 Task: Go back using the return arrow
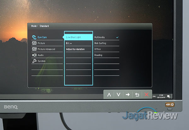[x=137, y=94]
